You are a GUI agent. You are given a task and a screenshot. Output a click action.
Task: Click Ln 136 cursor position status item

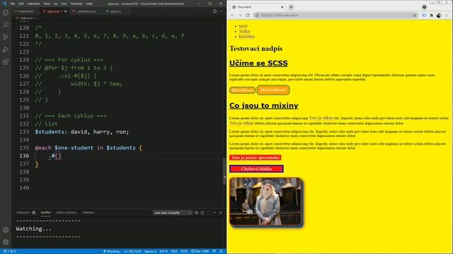(x=132, y=251)
